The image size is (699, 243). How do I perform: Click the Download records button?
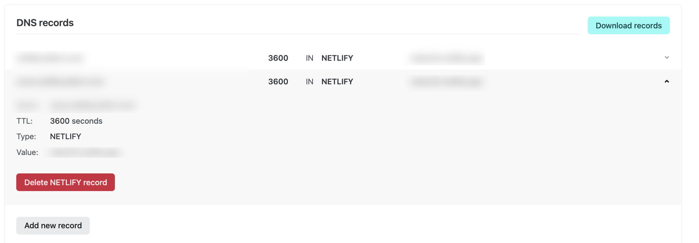pos(628,25)
